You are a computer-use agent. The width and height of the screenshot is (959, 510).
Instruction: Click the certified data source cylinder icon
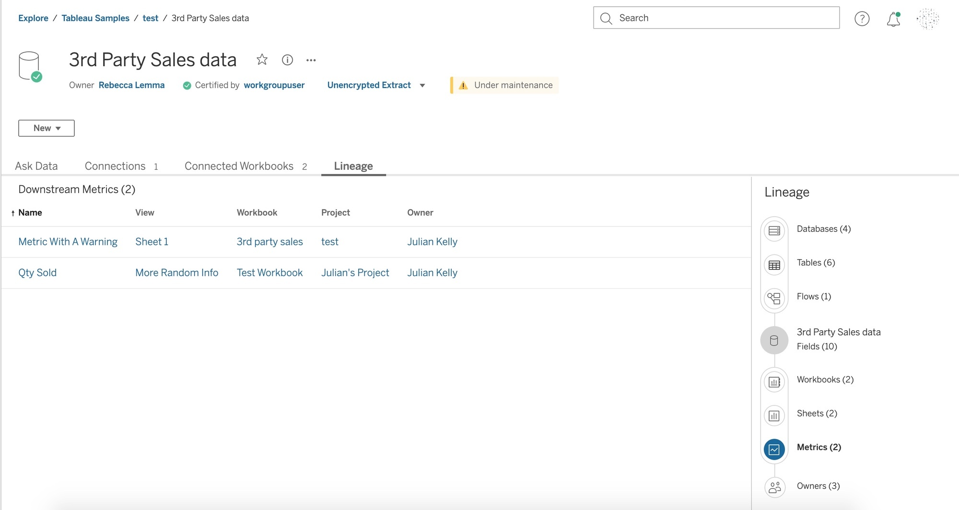click(30, 66)
